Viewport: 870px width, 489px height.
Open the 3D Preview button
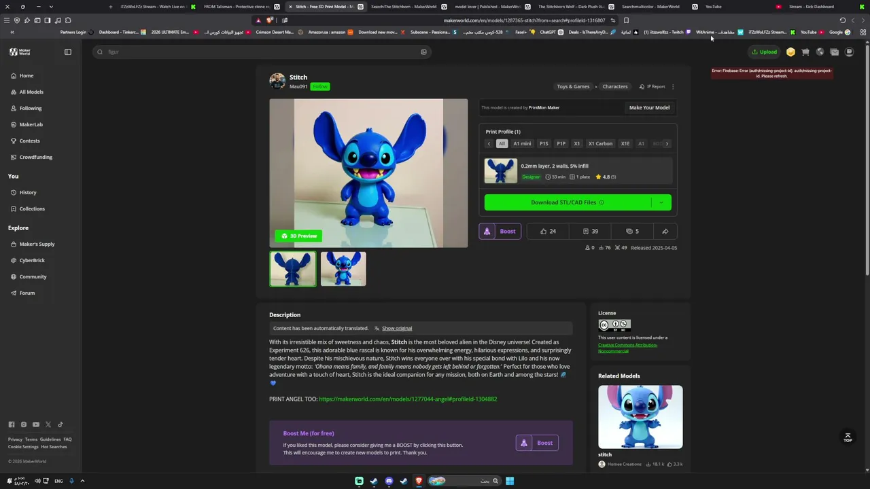click(298, 236)
